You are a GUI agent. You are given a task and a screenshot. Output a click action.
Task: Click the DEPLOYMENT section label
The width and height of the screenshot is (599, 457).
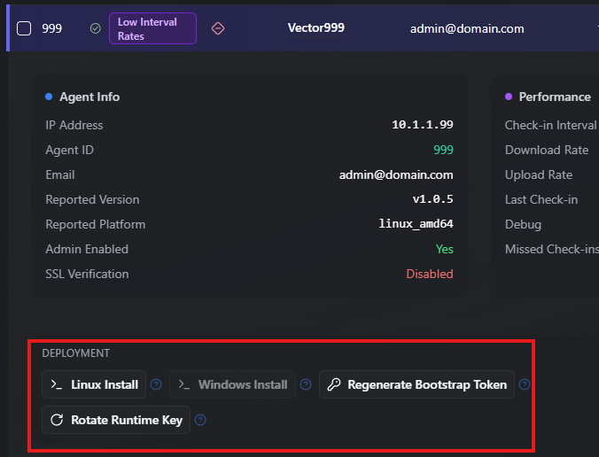[75, 353]
